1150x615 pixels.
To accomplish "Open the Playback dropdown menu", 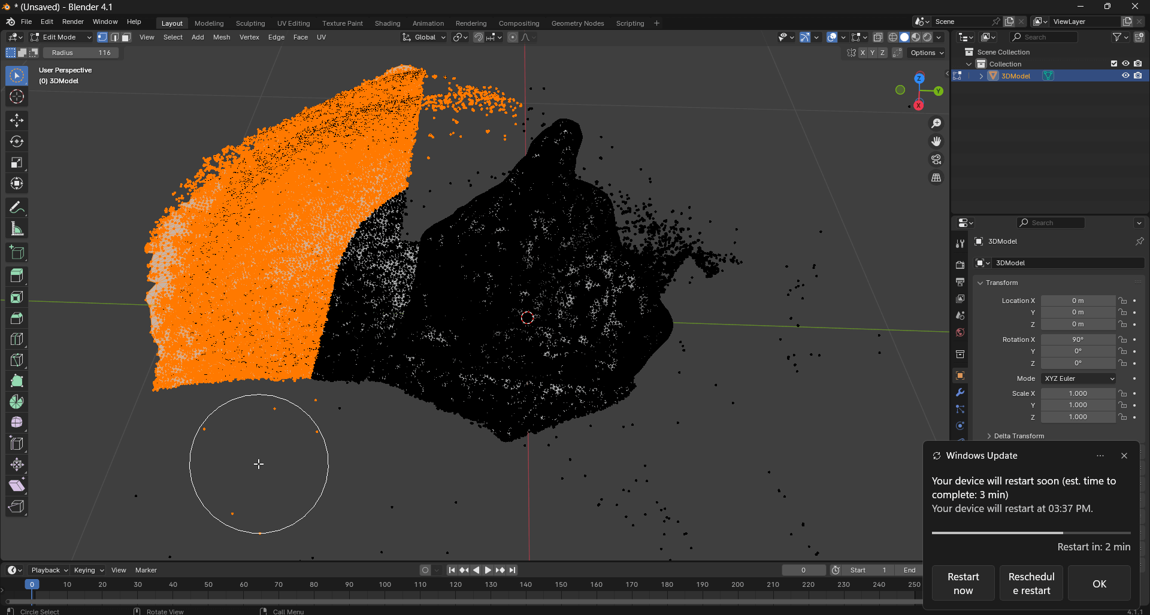I will click(x=49, y=570).
